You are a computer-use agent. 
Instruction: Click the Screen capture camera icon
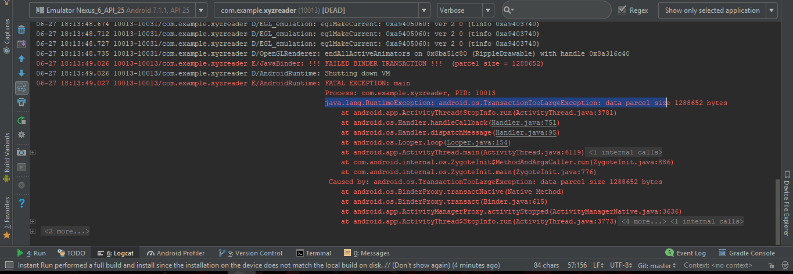(21, 152)
